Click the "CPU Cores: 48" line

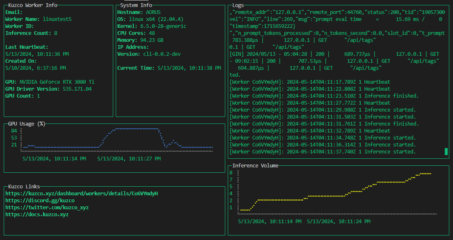coord(136,33)
